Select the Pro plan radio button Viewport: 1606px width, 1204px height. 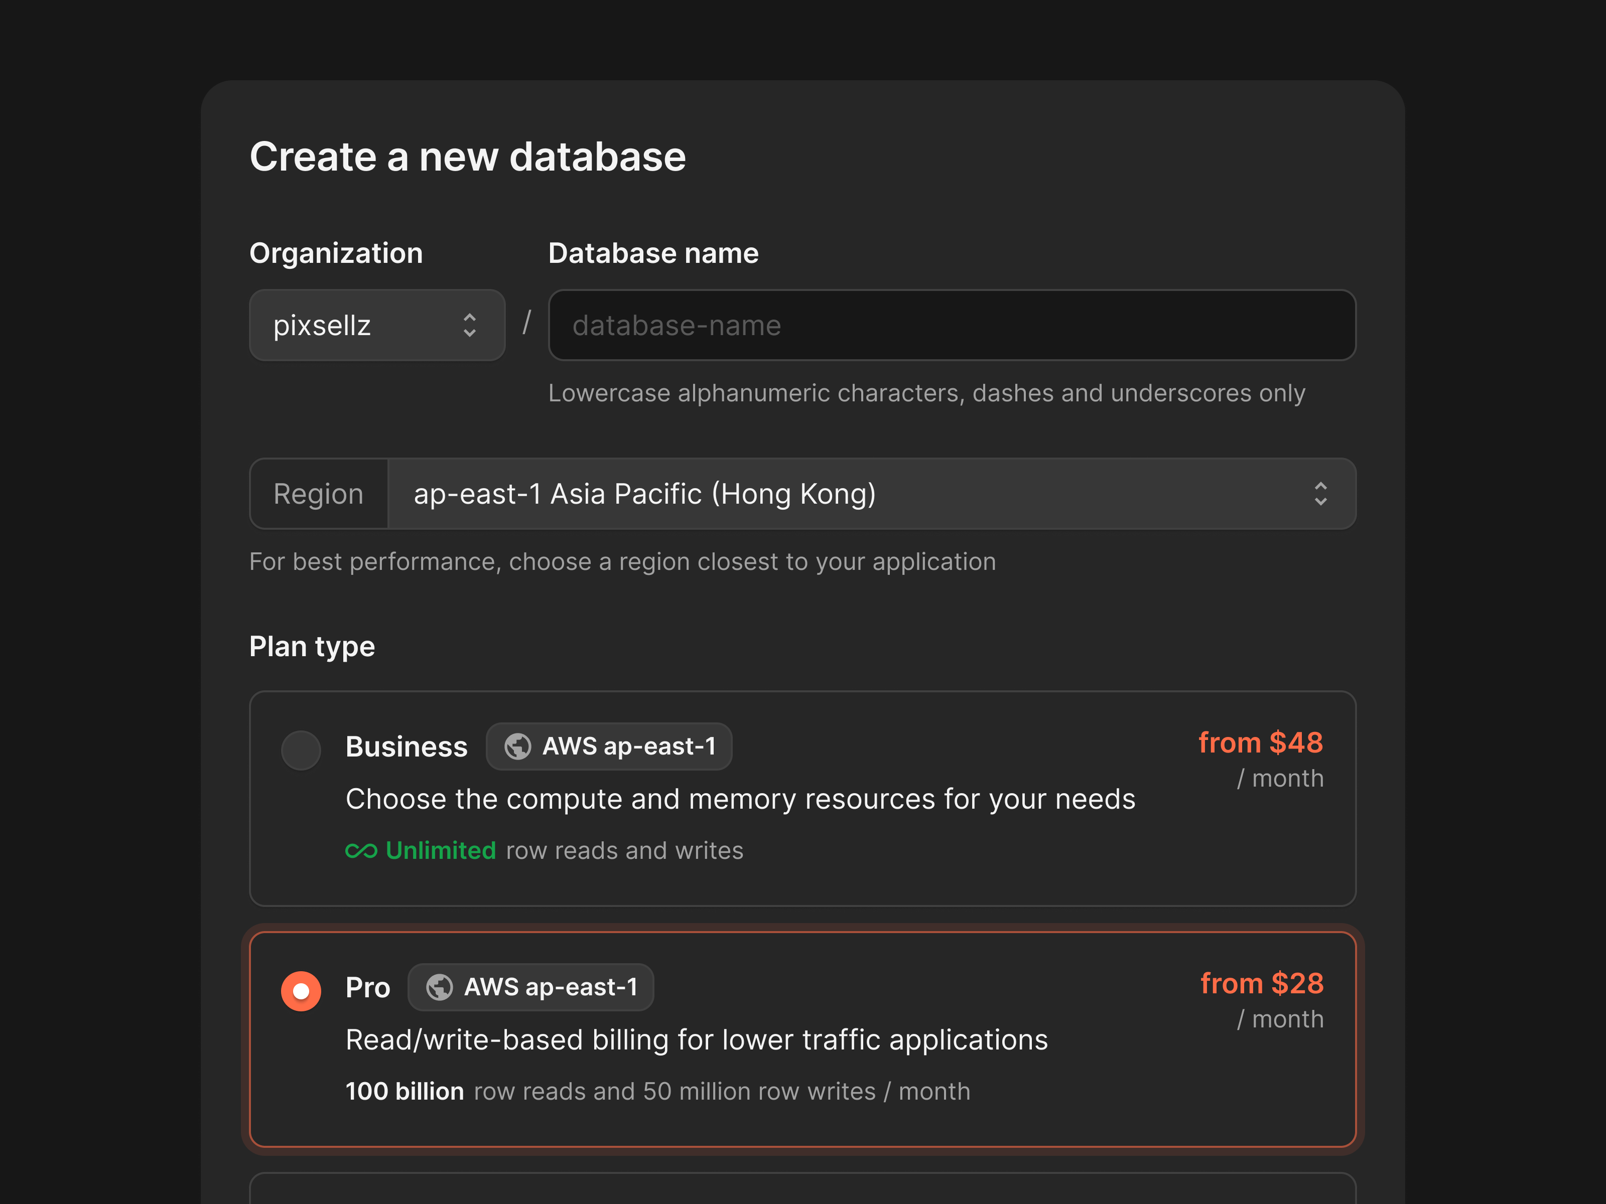(301, 991)
